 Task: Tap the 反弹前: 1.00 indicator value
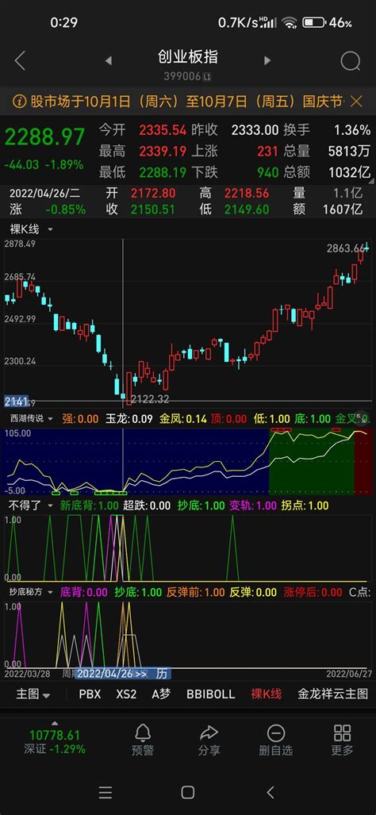pos(195,592)
